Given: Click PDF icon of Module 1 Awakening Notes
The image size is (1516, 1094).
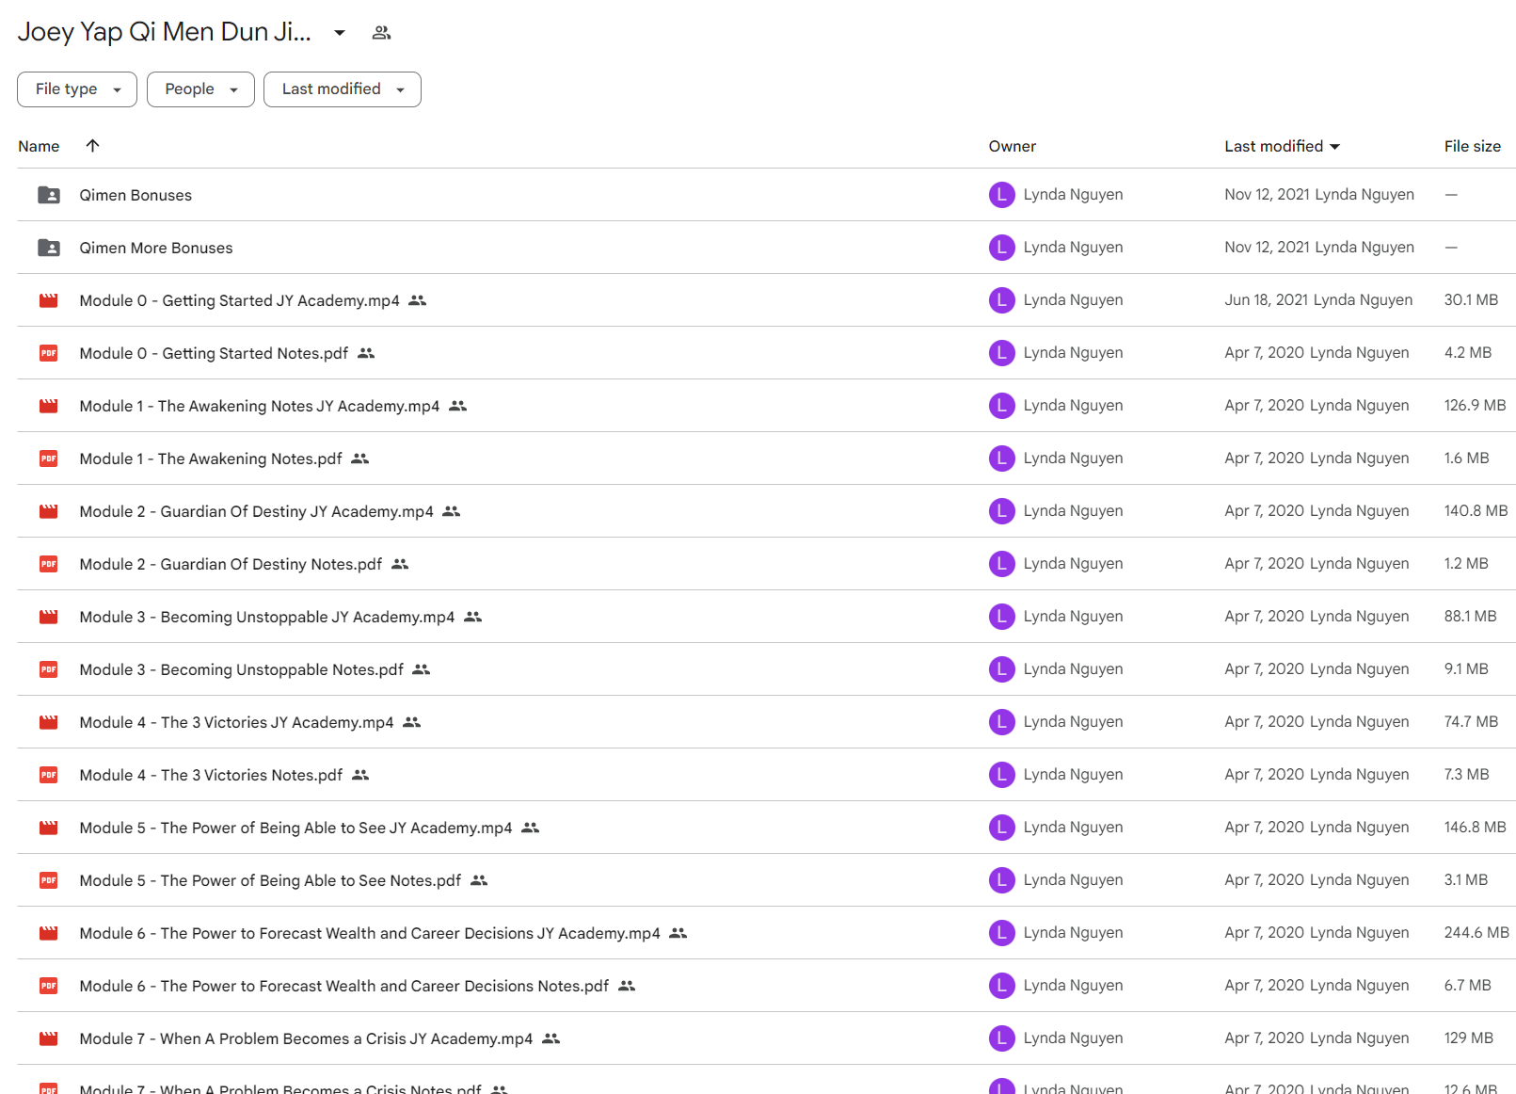Looking at the screenshot, I should (x=49, y=459).
